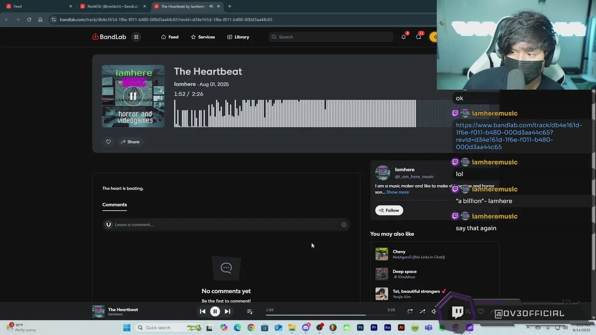Click the taskbar Quick search box
The height and width of the screenshot is (335, 596).
170,328
